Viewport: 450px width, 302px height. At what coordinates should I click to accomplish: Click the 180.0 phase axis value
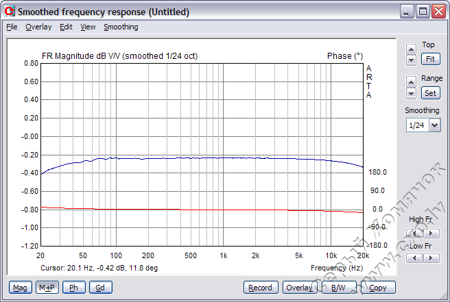(x=378, y=172)
